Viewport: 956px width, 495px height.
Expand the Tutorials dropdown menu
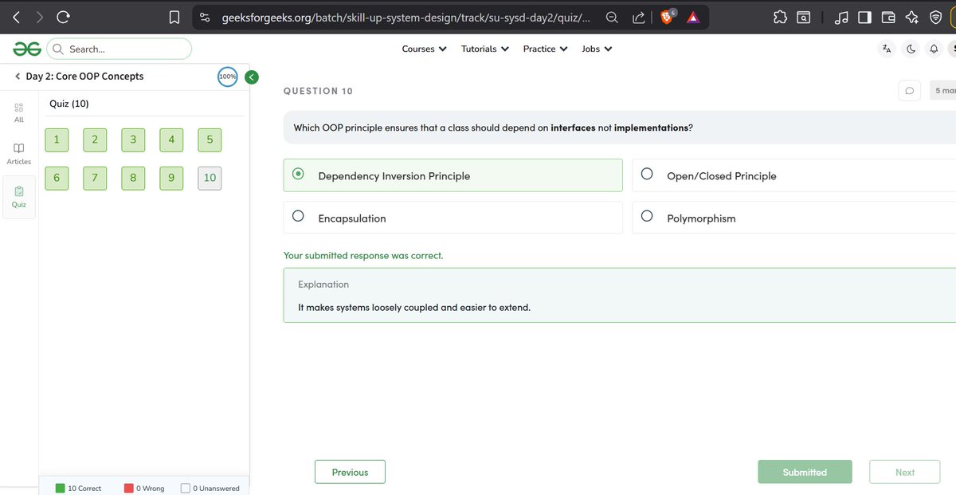484,49
